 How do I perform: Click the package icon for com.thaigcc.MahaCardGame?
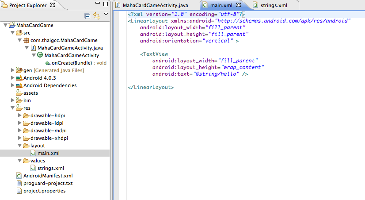(27, 40)
